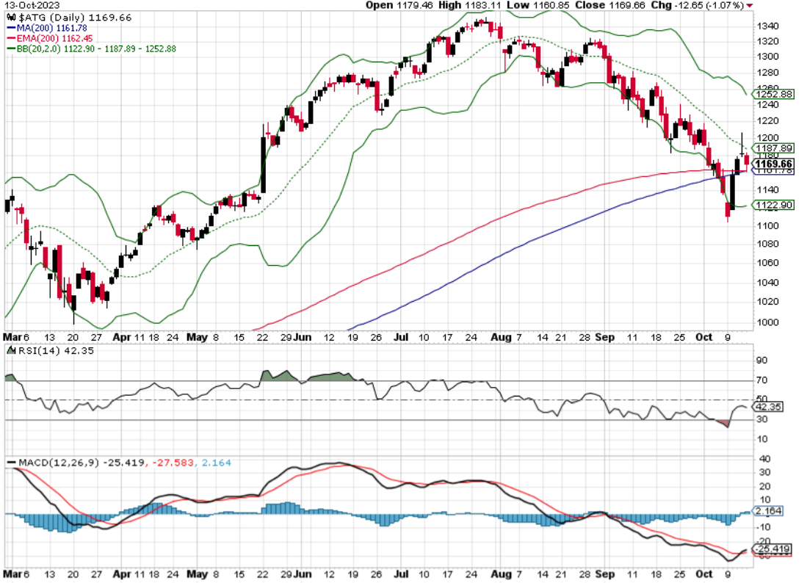
Task: Click the blue MA(200) legend line
Action: [11, 29]
